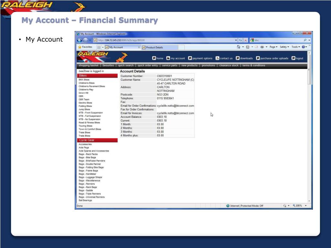
Task: Open shopping basket menu item
Action: tap(89, 65)
